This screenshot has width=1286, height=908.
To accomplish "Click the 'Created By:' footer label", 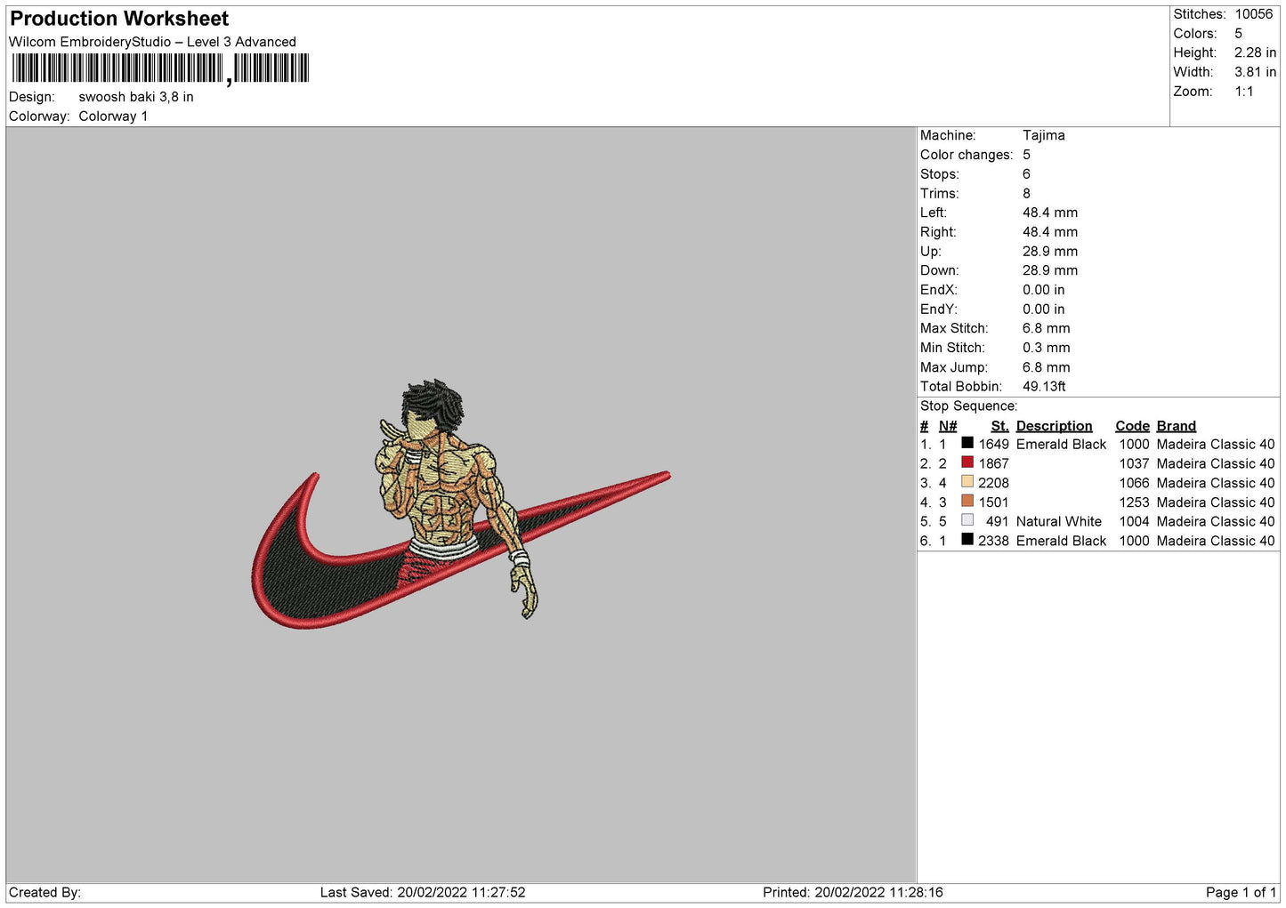I will pos(44,892).
